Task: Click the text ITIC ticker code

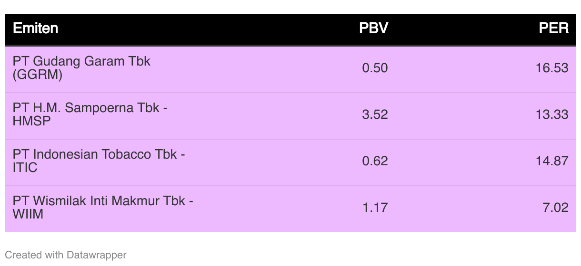Action: (25, 168)
